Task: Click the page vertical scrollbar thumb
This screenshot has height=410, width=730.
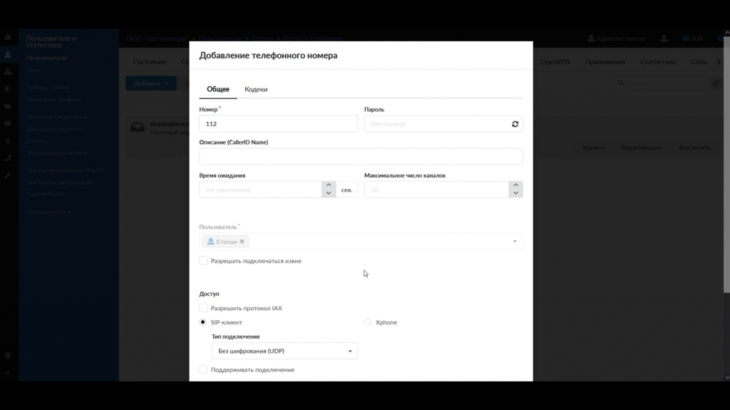Action: (726, 164)
